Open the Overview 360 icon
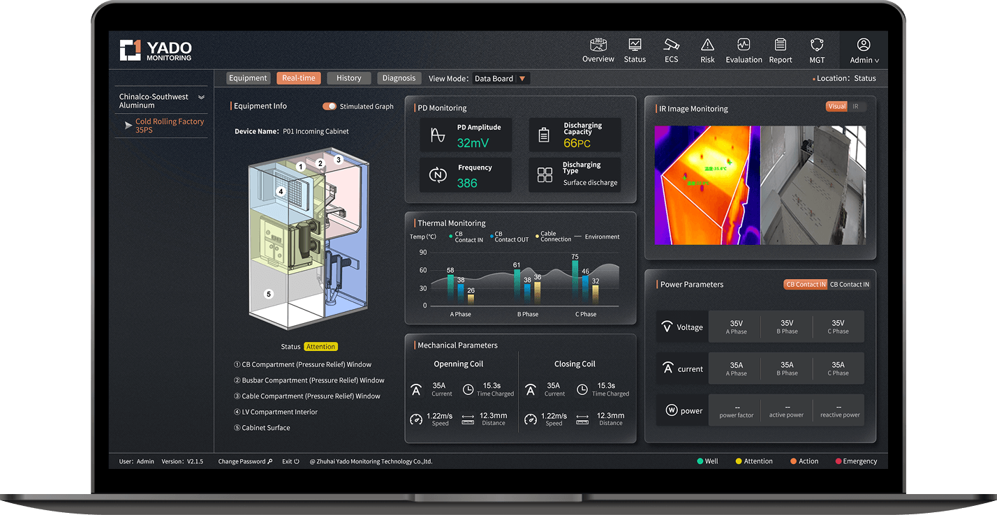The width and height of the screenshot is (997, 515). [598, 45]
